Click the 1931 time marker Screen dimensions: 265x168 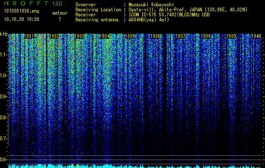(x=29, y=36)
